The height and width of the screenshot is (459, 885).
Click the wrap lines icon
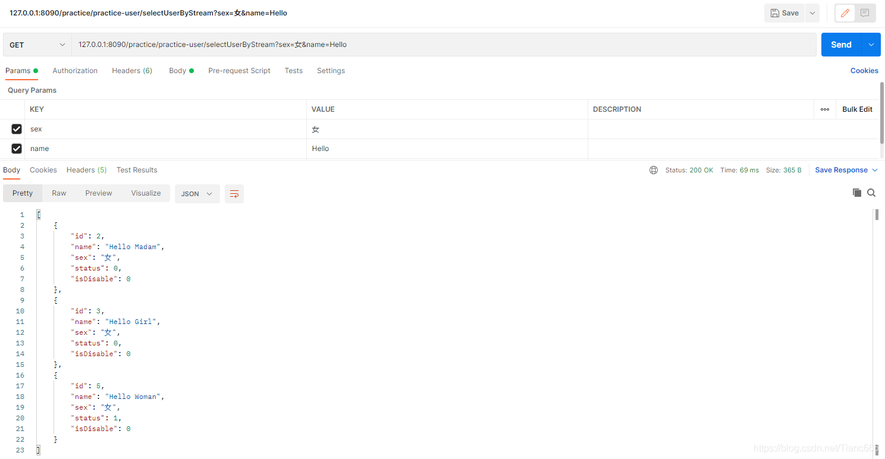pyautogui.click(x=234, y=194)
